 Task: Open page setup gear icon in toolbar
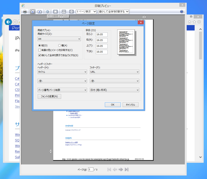click(x=47, y=12)
